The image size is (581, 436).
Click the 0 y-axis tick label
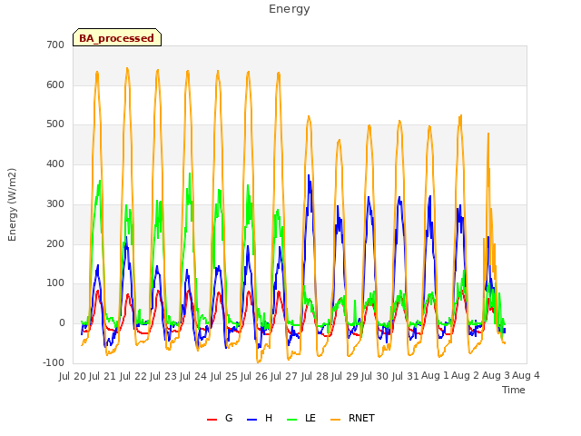[62, 323]
